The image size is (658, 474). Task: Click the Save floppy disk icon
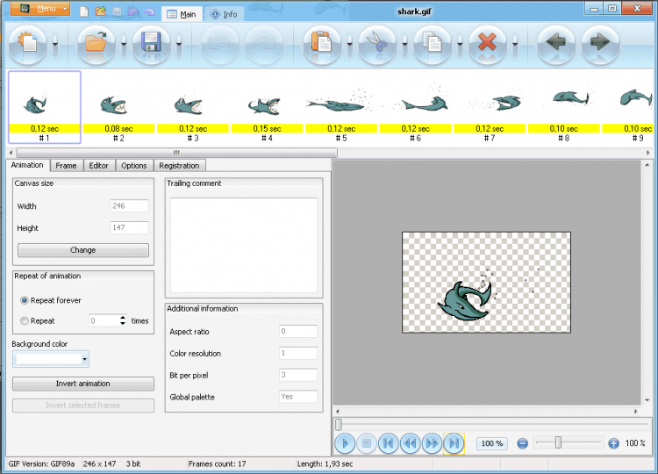point(151,43)
